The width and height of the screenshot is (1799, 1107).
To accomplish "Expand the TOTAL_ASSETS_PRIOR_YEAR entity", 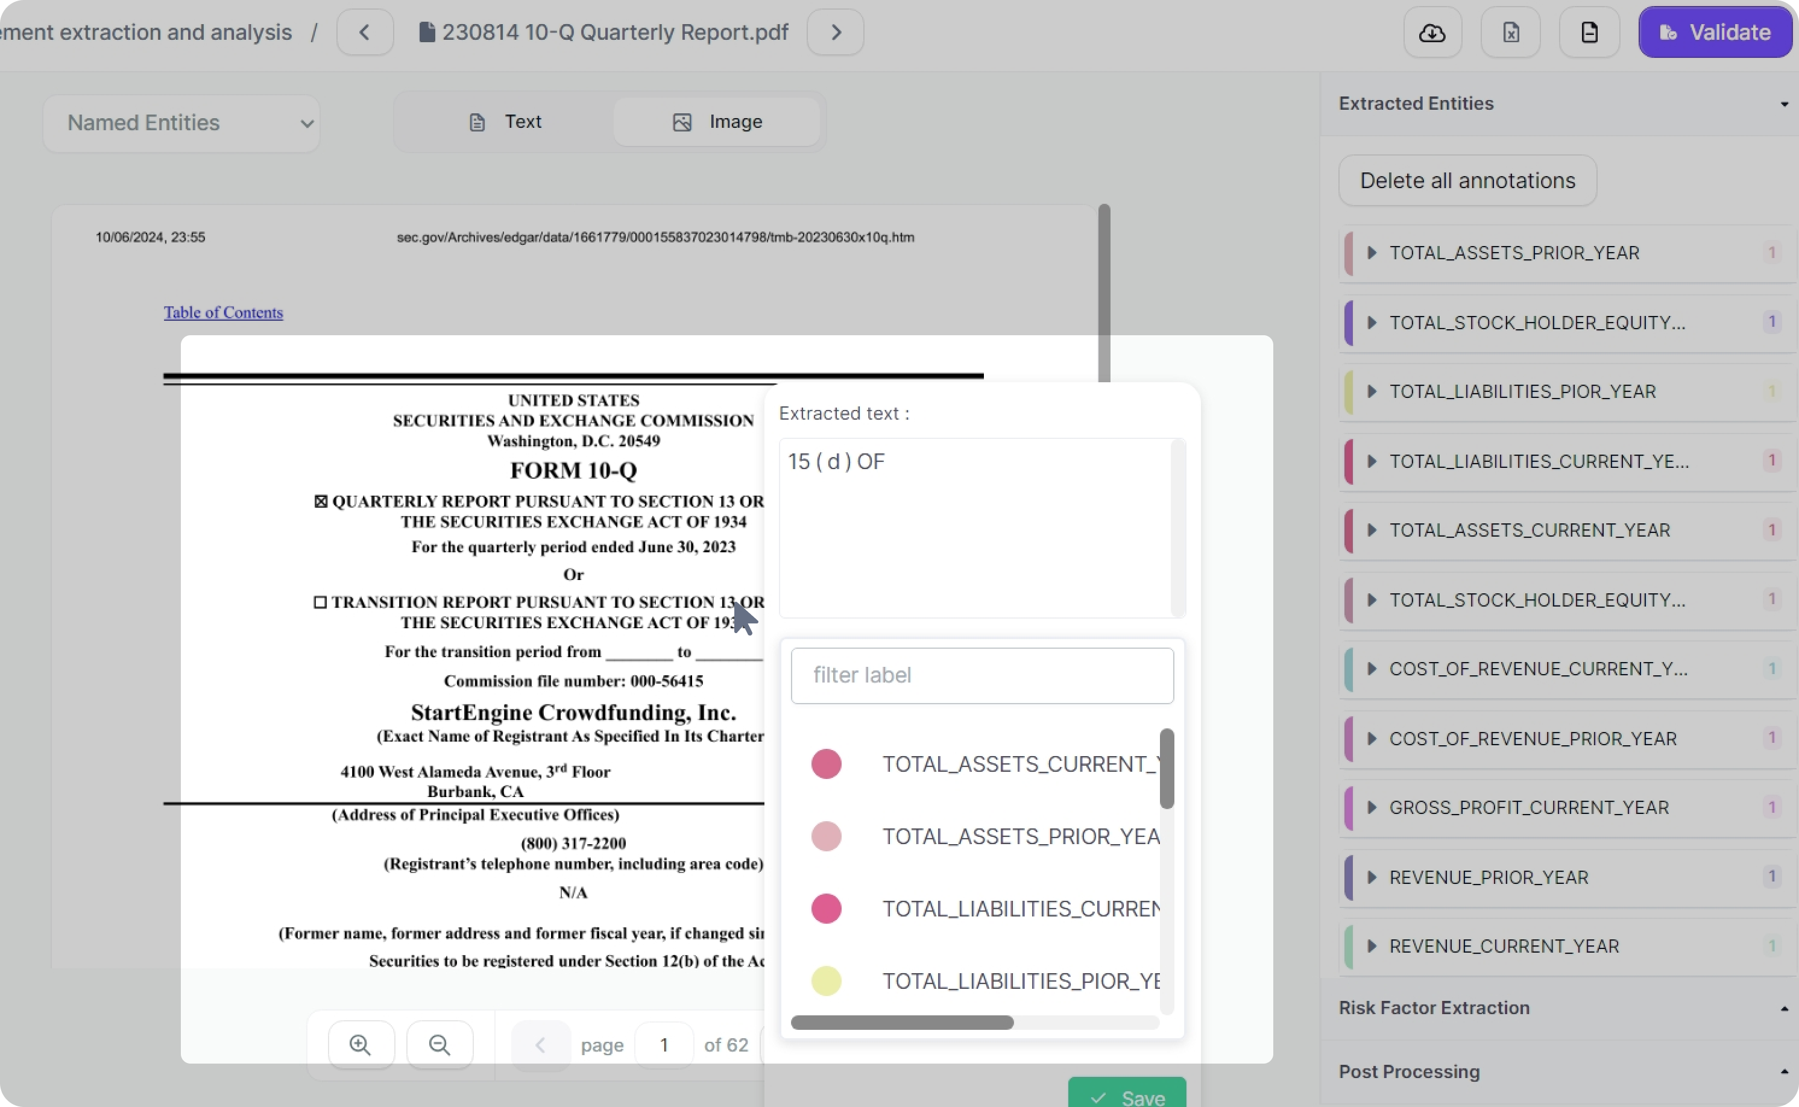I will pos(1372,253).
